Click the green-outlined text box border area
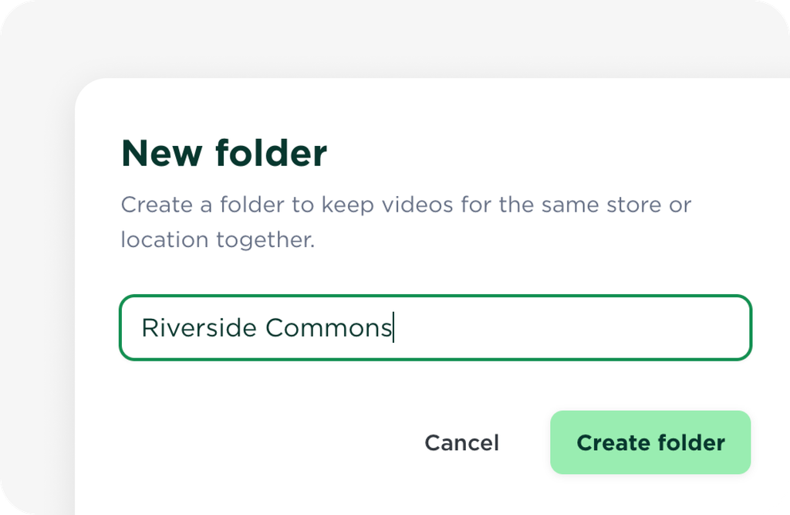The image size is (790, 515). tap(435, 296)
